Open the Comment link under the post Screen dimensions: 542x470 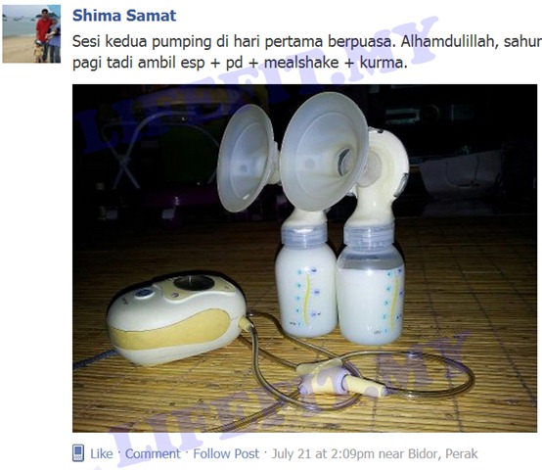click(153, 453)
